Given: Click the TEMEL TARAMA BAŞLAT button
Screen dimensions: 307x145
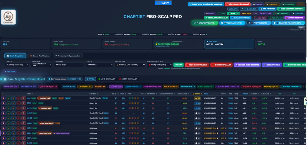Looking at the screenshot, I should pos(216,18).
